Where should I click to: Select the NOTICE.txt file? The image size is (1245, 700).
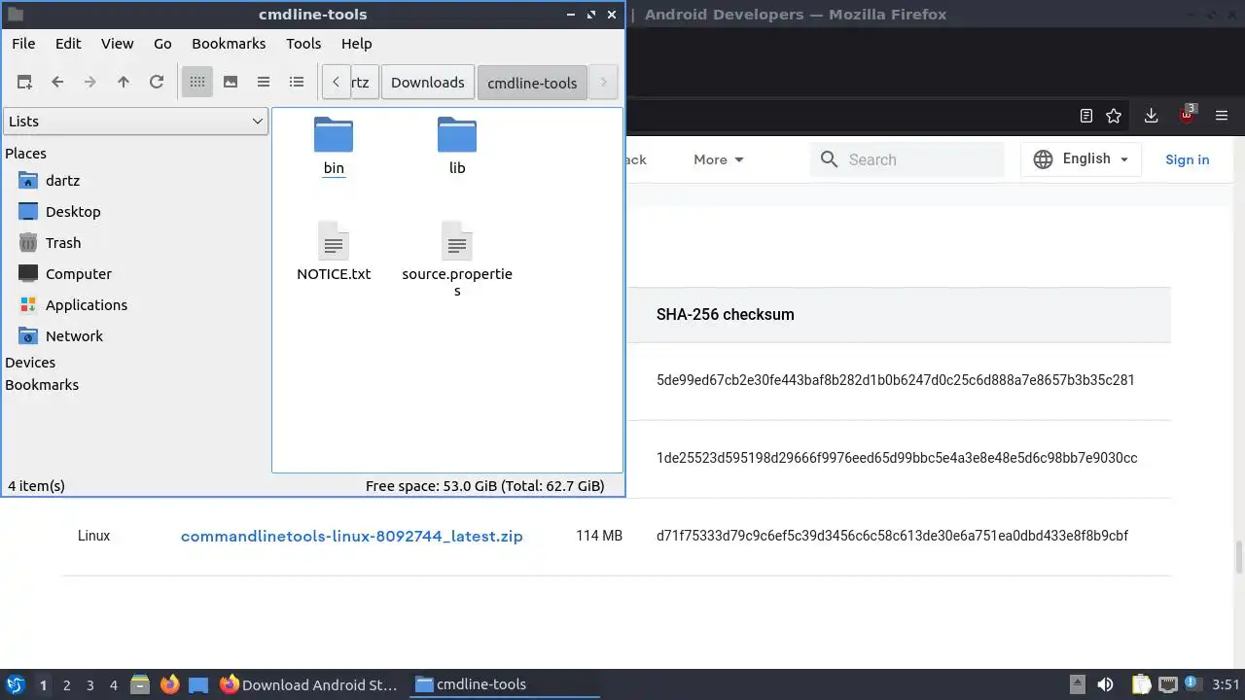pyautogui.click(x=334, y=251)
